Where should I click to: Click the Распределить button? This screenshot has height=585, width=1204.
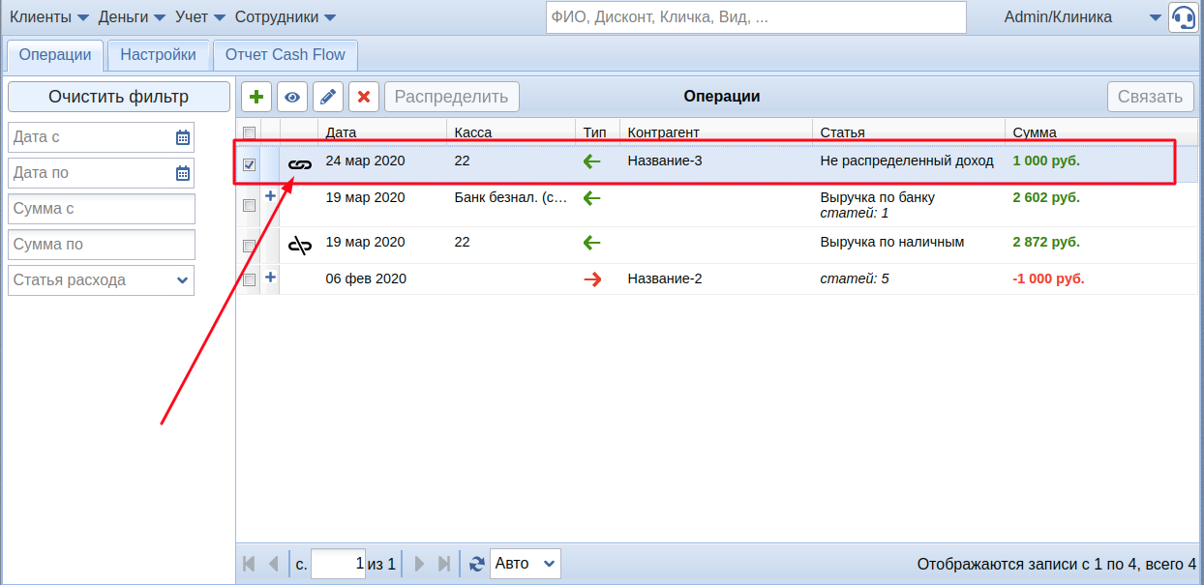[451, 97]
